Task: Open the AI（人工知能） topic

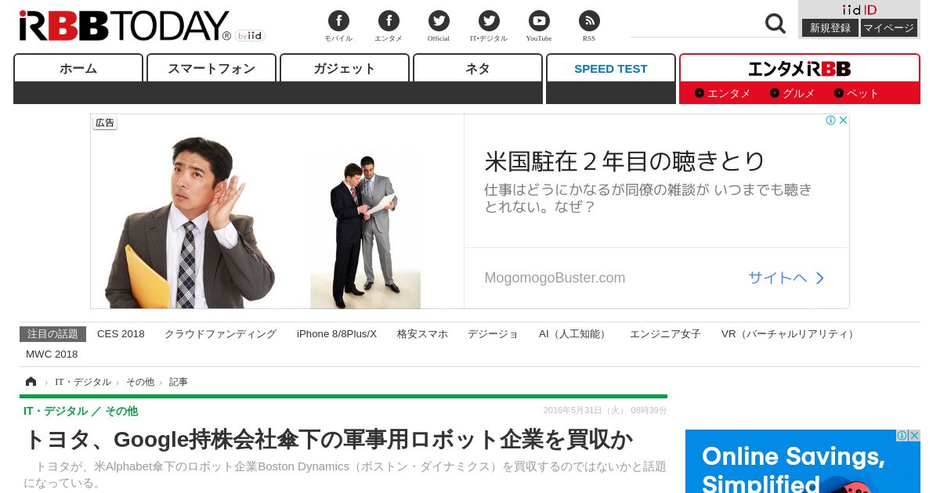Action: click(x=574, y=333)
